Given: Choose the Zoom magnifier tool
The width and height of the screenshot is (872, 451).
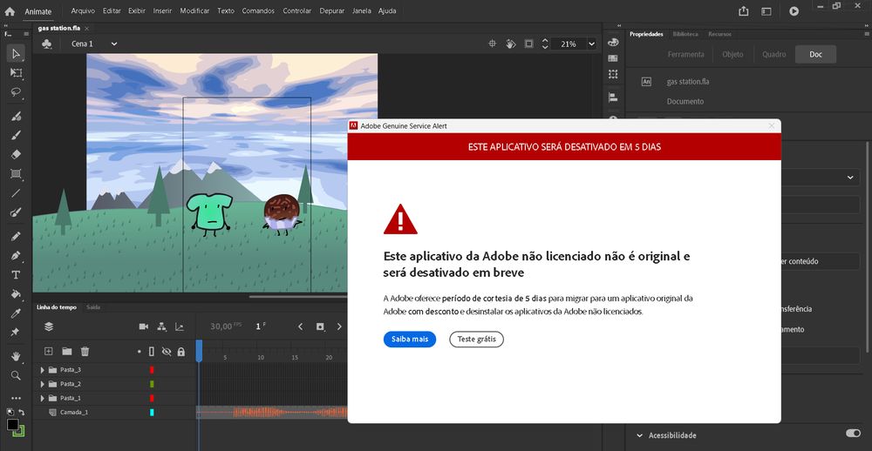Looking at the screenshot, I should pos(16,375).
